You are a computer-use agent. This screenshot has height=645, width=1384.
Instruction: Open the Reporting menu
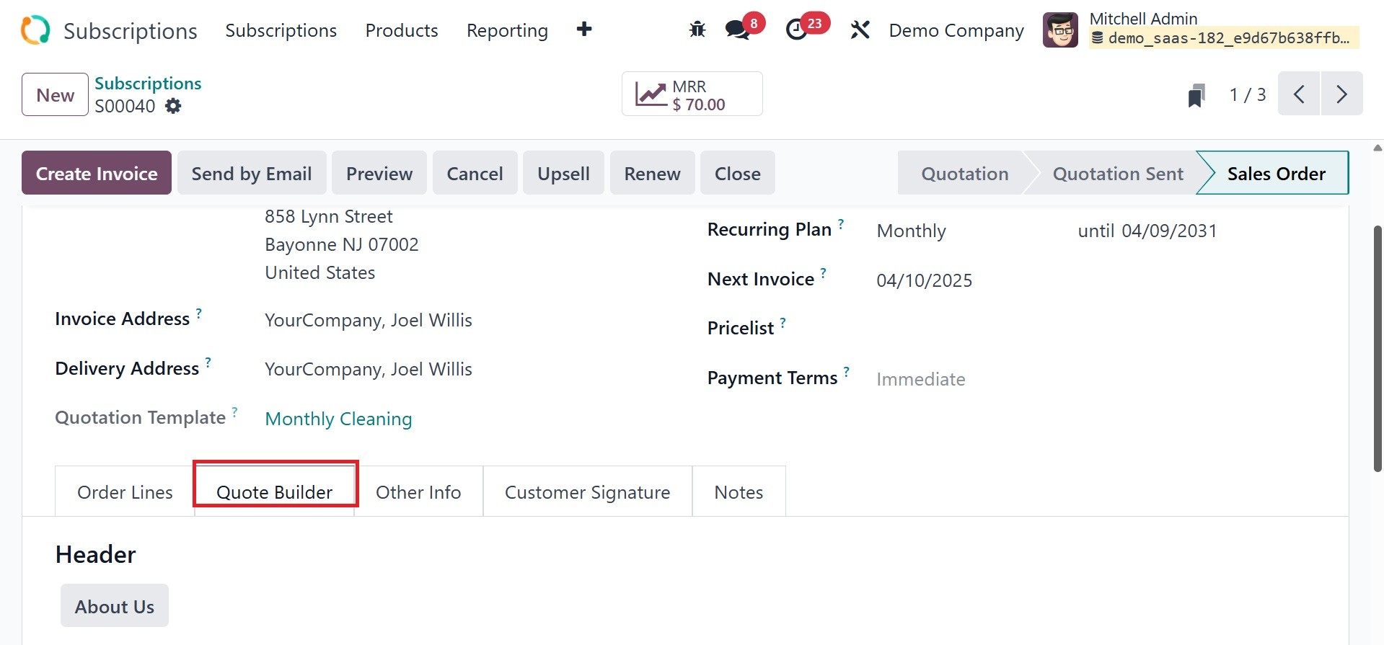[x=507, y=30]
